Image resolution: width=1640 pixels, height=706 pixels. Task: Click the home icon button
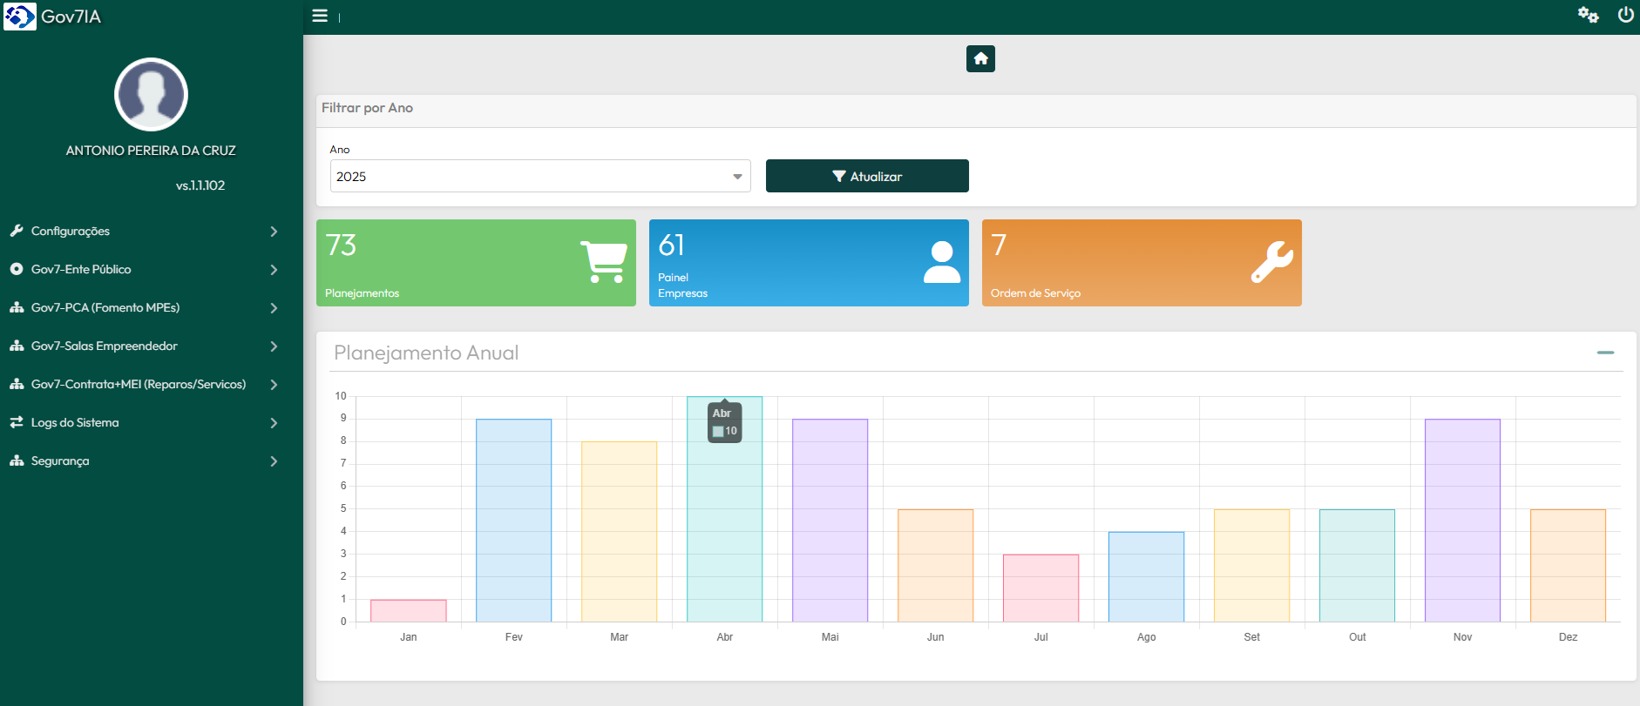[x=980, y=59]
